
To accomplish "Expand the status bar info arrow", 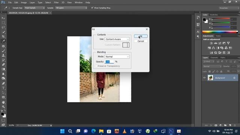I will pyautogui.click(x=51, y=126).
